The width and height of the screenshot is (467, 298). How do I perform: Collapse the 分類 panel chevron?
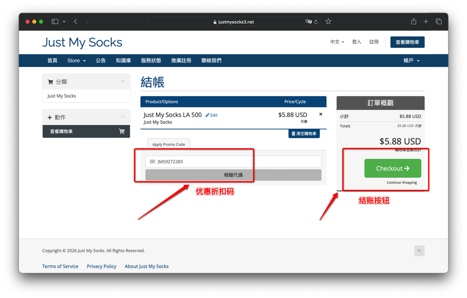[123, 81]
